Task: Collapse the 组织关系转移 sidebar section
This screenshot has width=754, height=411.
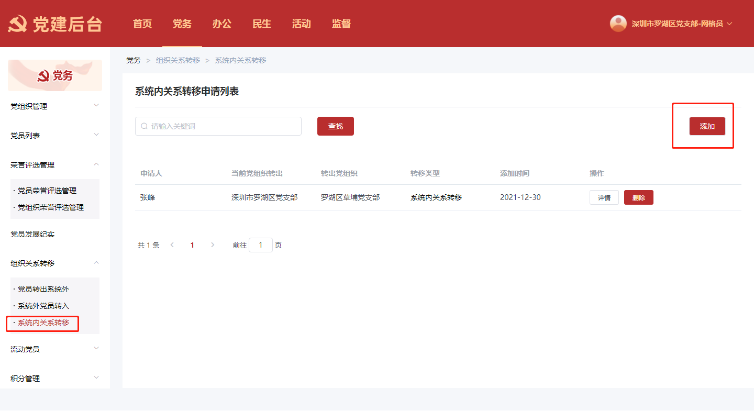Action: (96, 263)
